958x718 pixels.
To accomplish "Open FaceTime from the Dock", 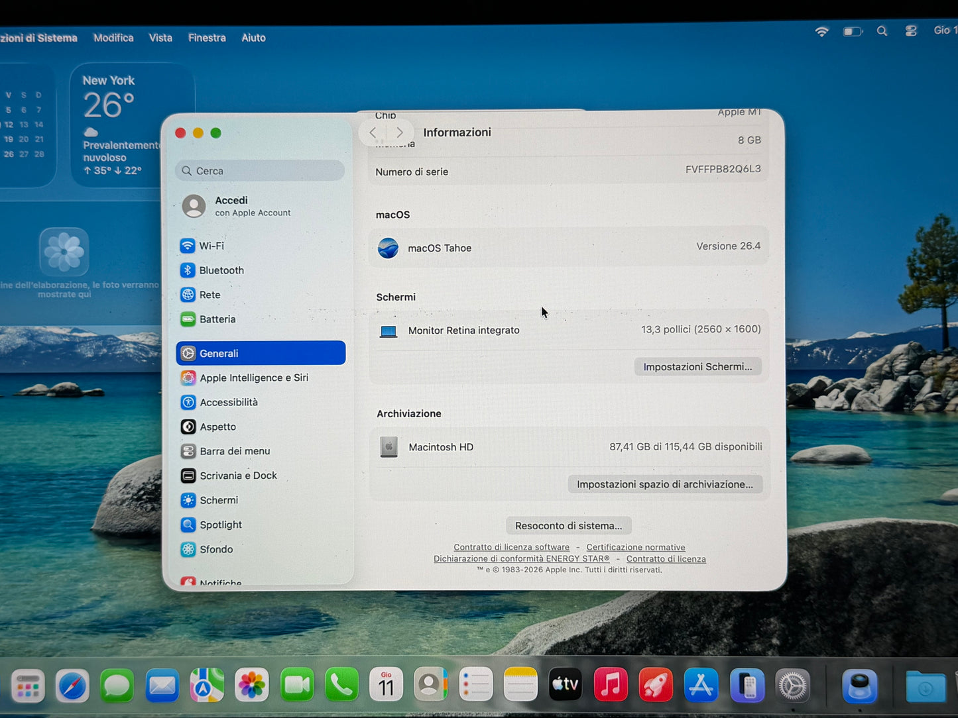I will [297, 685].
